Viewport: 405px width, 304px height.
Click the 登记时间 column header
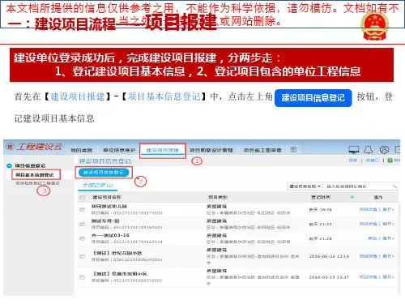pyautogui.click(x=321, y=197)
